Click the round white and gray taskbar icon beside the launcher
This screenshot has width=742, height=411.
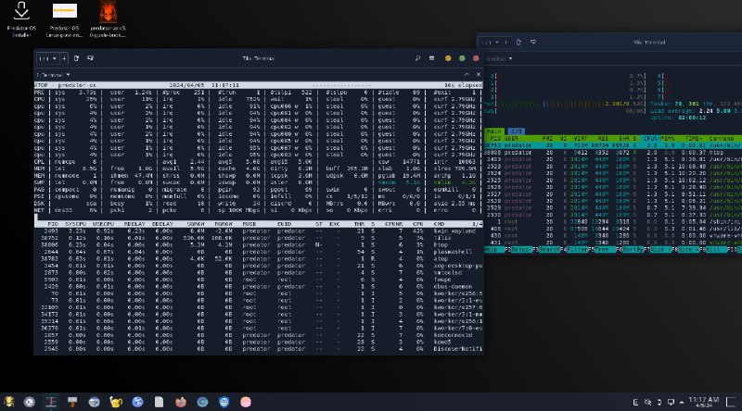(x=30, y=402)
